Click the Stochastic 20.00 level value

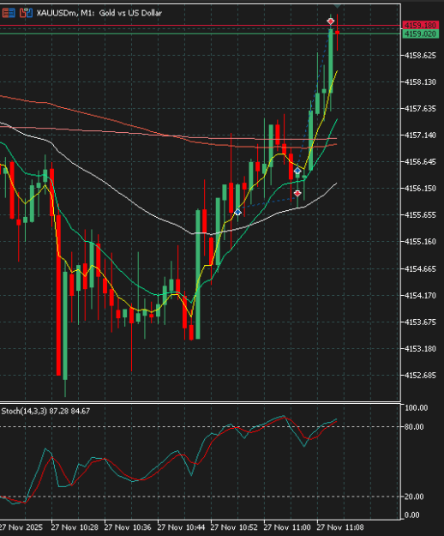click(414, 497)
